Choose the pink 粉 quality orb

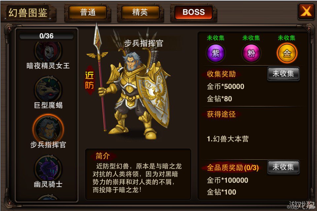[x=251, y=53]
